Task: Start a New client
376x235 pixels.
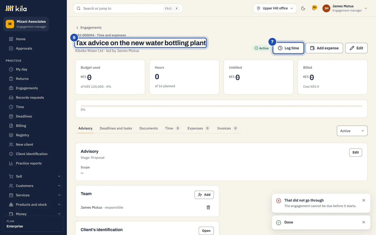Action: [33, 144]
